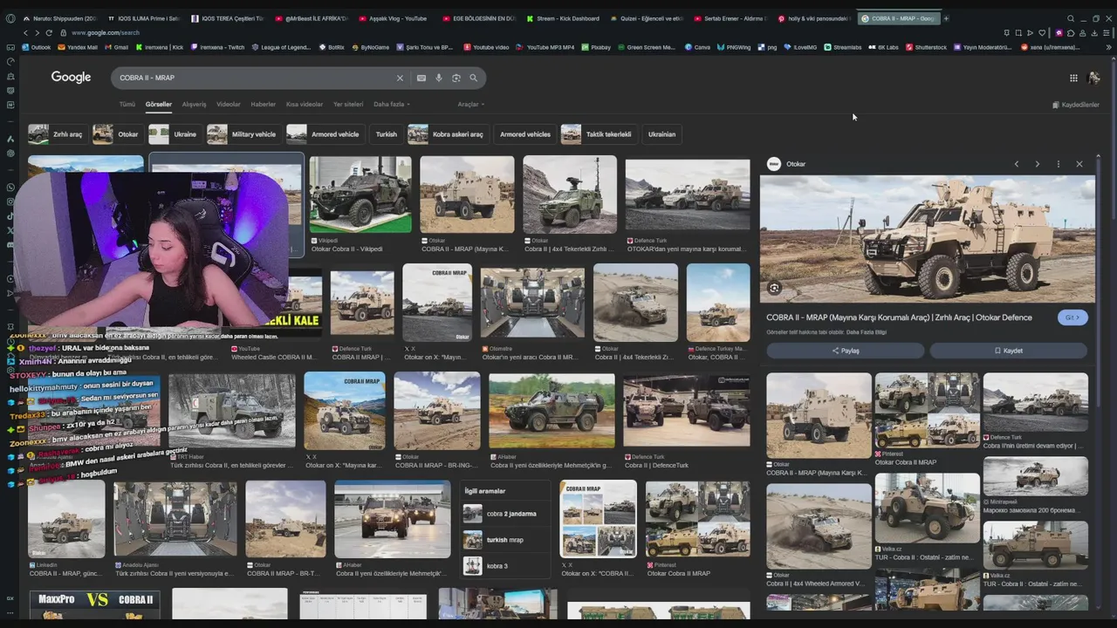Screen dimensions: 1117x628
Task: Open the Google apps grid
Action: (1073, 78)
